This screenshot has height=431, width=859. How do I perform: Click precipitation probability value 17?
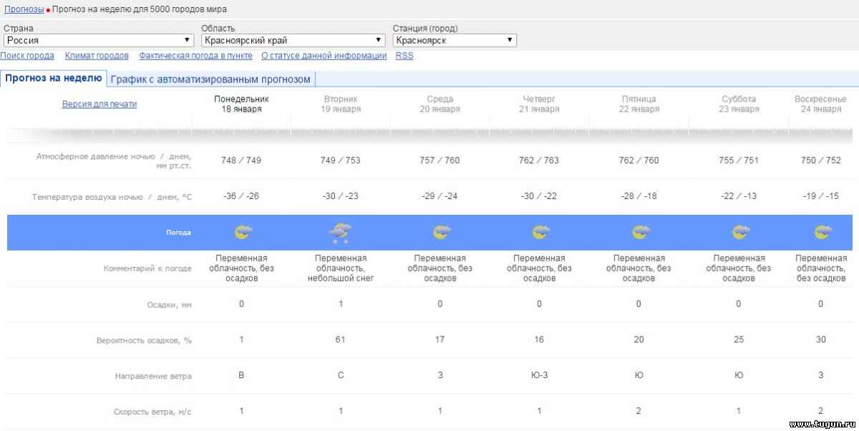(x=440, y=339)
